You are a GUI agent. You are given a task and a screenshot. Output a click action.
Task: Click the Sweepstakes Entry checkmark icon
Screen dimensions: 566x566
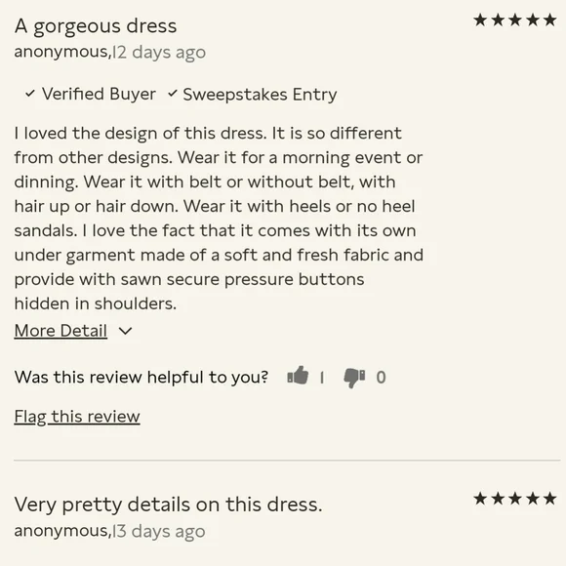(x=173, y=94)
